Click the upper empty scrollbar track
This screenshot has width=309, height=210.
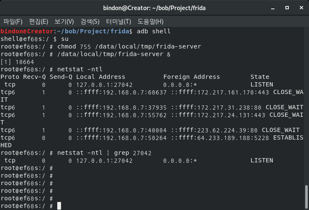point(306,105)
